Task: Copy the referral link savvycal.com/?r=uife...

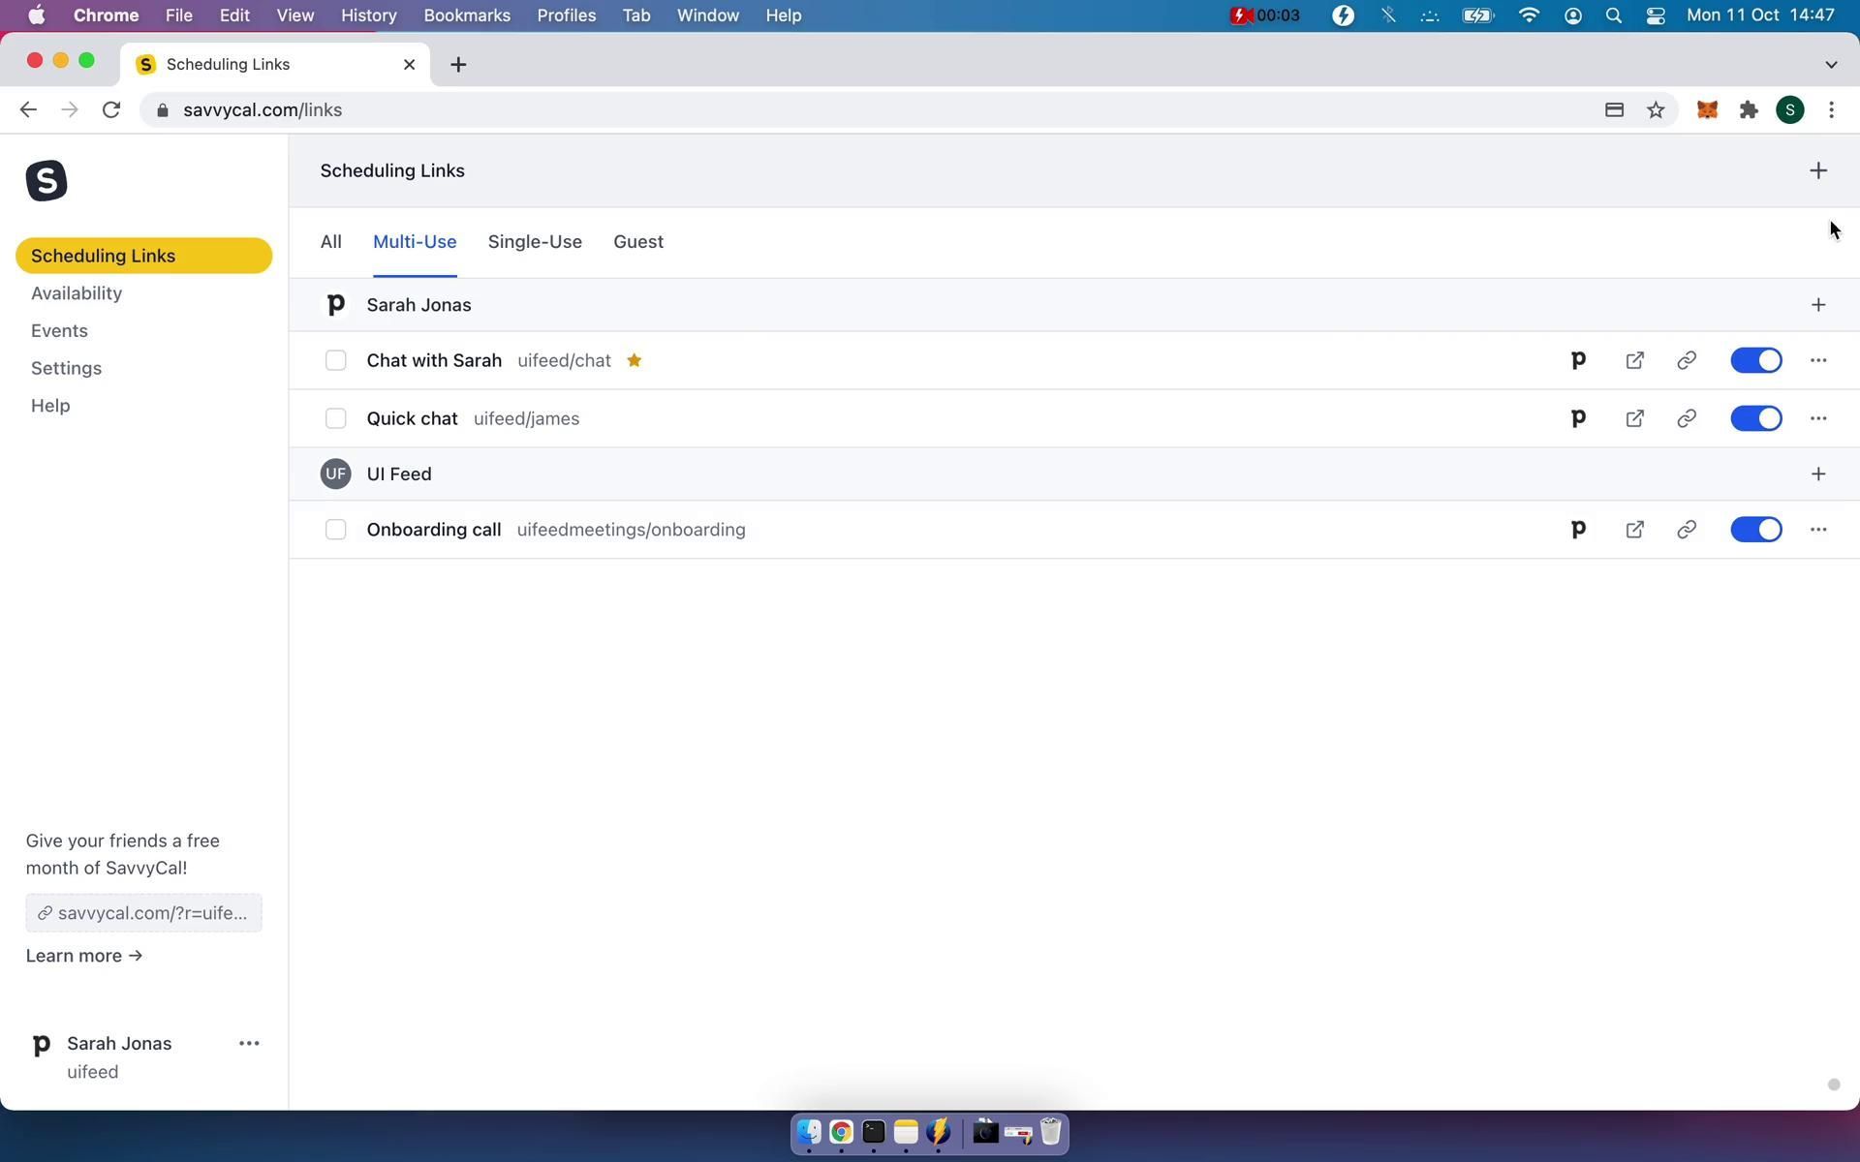Action: click(x=143, y=912)
